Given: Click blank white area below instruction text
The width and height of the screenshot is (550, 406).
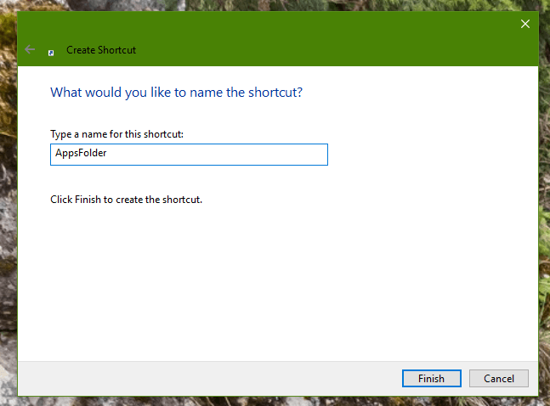Looking at the screenshot, I should 246,280.
